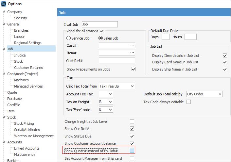Screen dimensions: 231x162
Task: Open the Item# lookup ellipsis button
Action: tap(132, 53)
